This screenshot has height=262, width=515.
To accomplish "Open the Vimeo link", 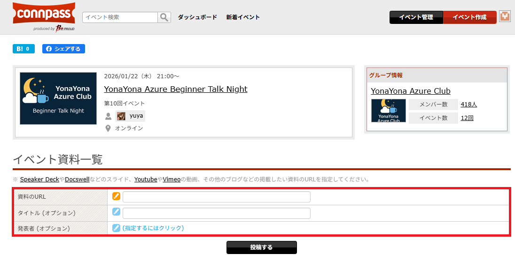I will point(172,180).
